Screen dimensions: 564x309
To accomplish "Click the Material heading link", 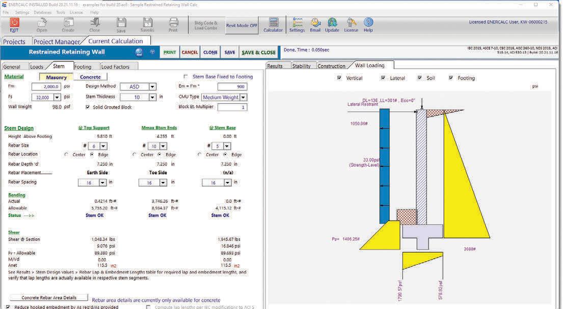I will [x=14, y=76].
